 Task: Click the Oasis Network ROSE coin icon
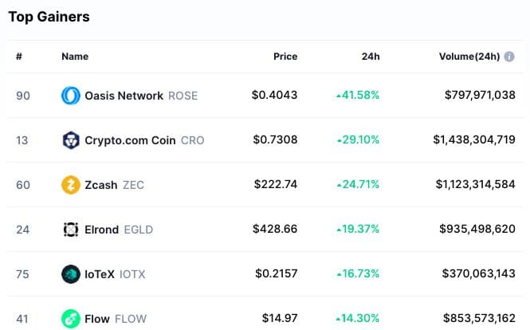(71, 96)
